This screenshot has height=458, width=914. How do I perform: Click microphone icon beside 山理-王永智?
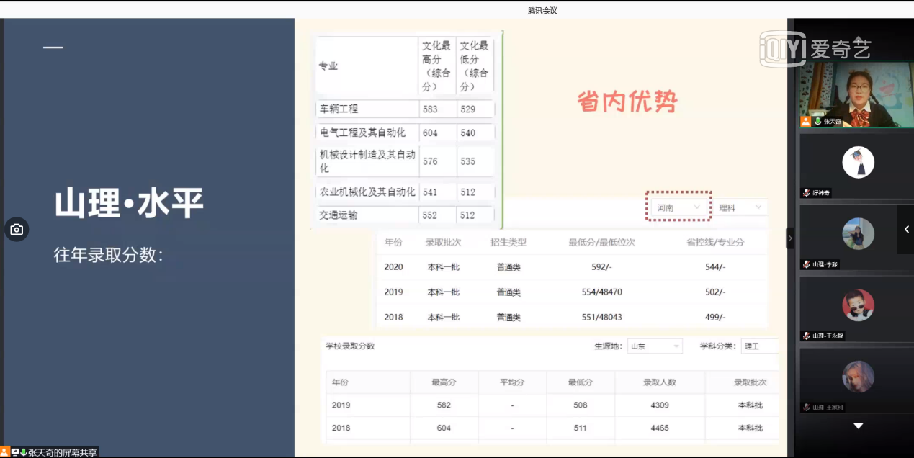coord(807,336)
